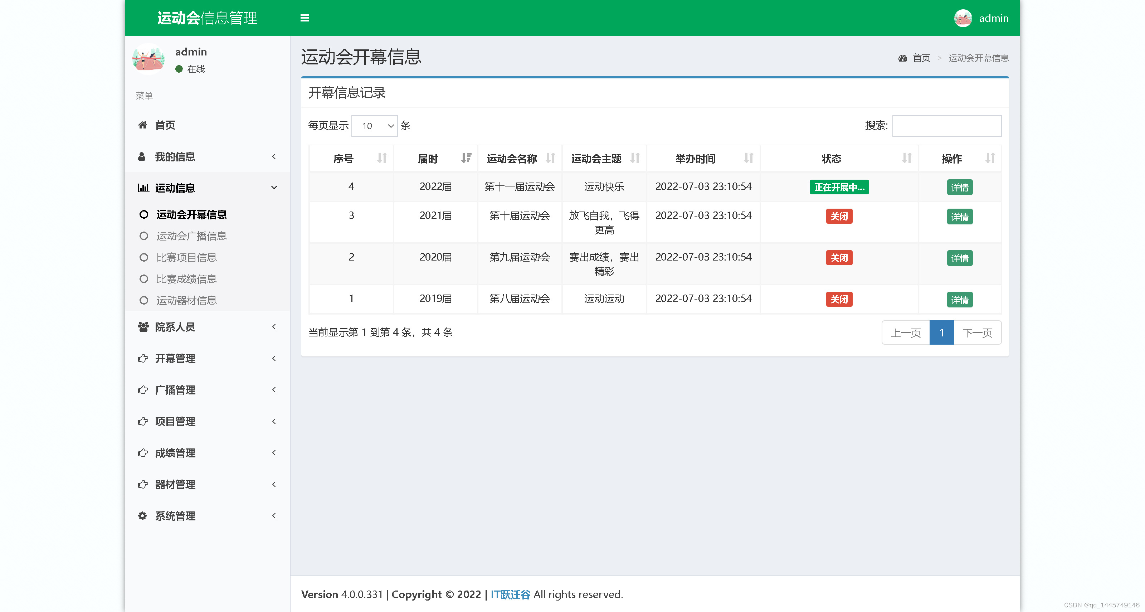This screenshot has height=612, width=1145.
Task: Click the bar chart icon beside 运动信息
Action: (x=143, y=188)
